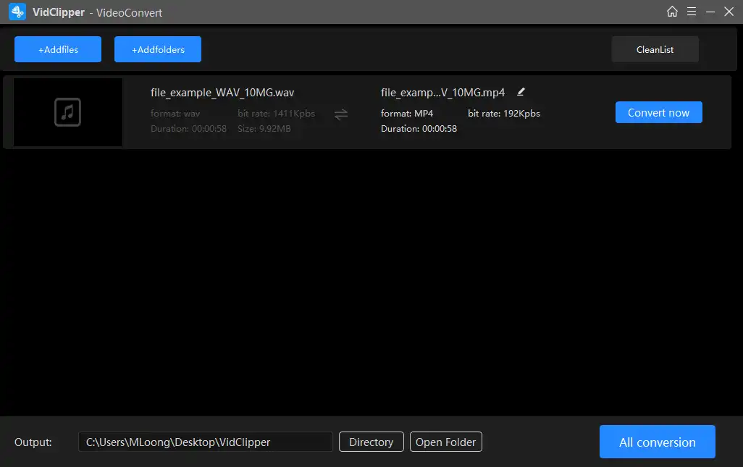Start converting with Convert now
The image size is (743, 467).
(x=659, y=112)
